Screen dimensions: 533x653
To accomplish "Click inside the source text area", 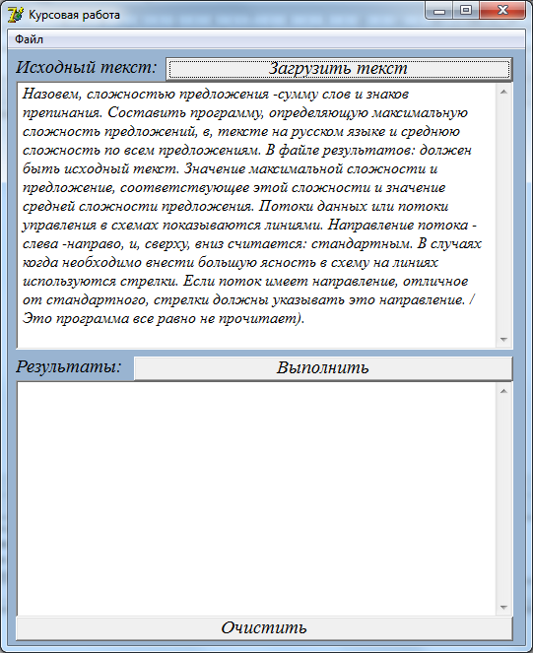I will (256, 216).
